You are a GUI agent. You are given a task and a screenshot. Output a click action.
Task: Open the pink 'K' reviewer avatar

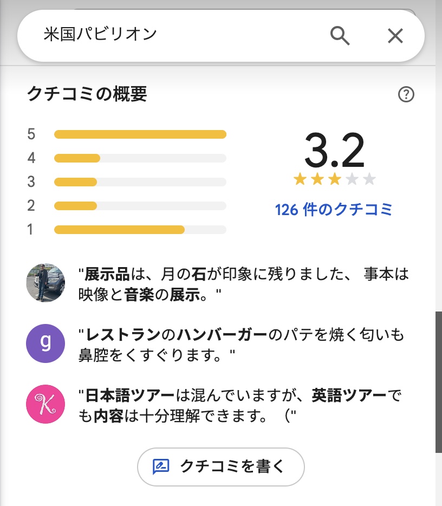click(45, 404)
